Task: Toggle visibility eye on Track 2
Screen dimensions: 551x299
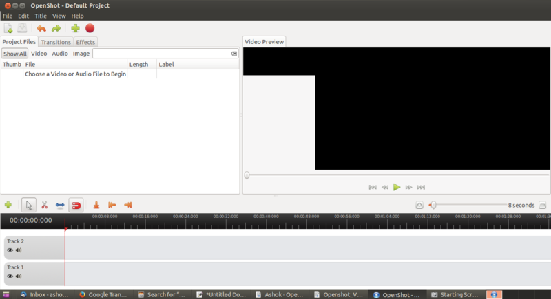Action: 10,250
